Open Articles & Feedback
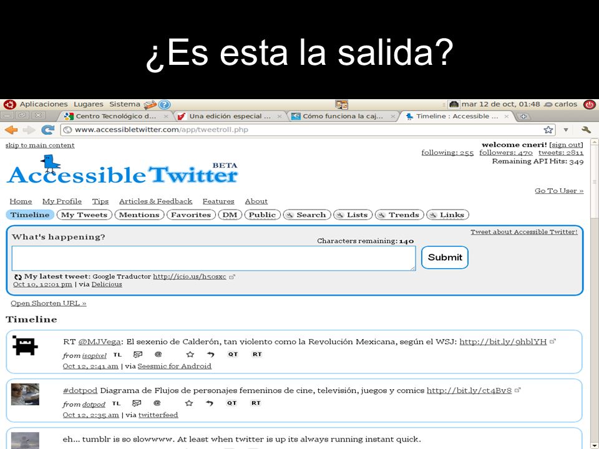Screen dimensions: 599x449 pos(155,201)
